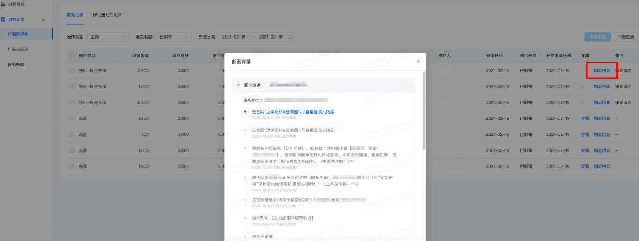Click the 财务记录 sidebar document icon
Image resolution: width=639 pixels, height=241 pixels.
coord(3,19)
